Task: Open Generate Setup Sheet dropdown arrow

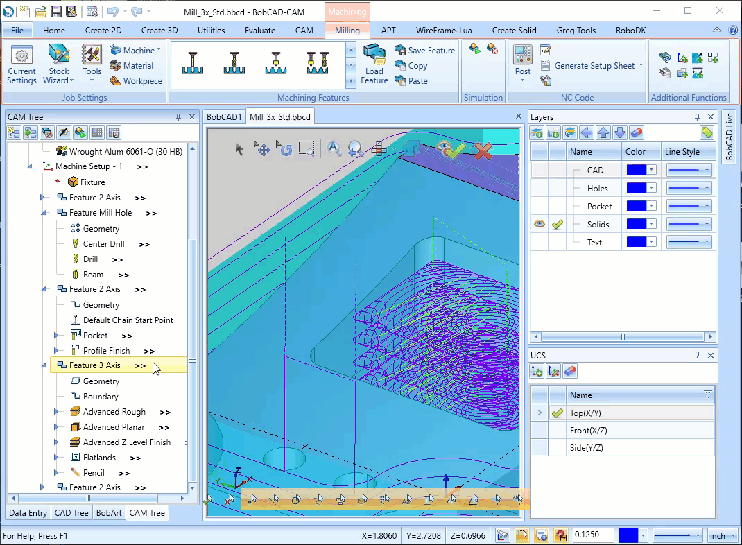Action: click(641, 65)
